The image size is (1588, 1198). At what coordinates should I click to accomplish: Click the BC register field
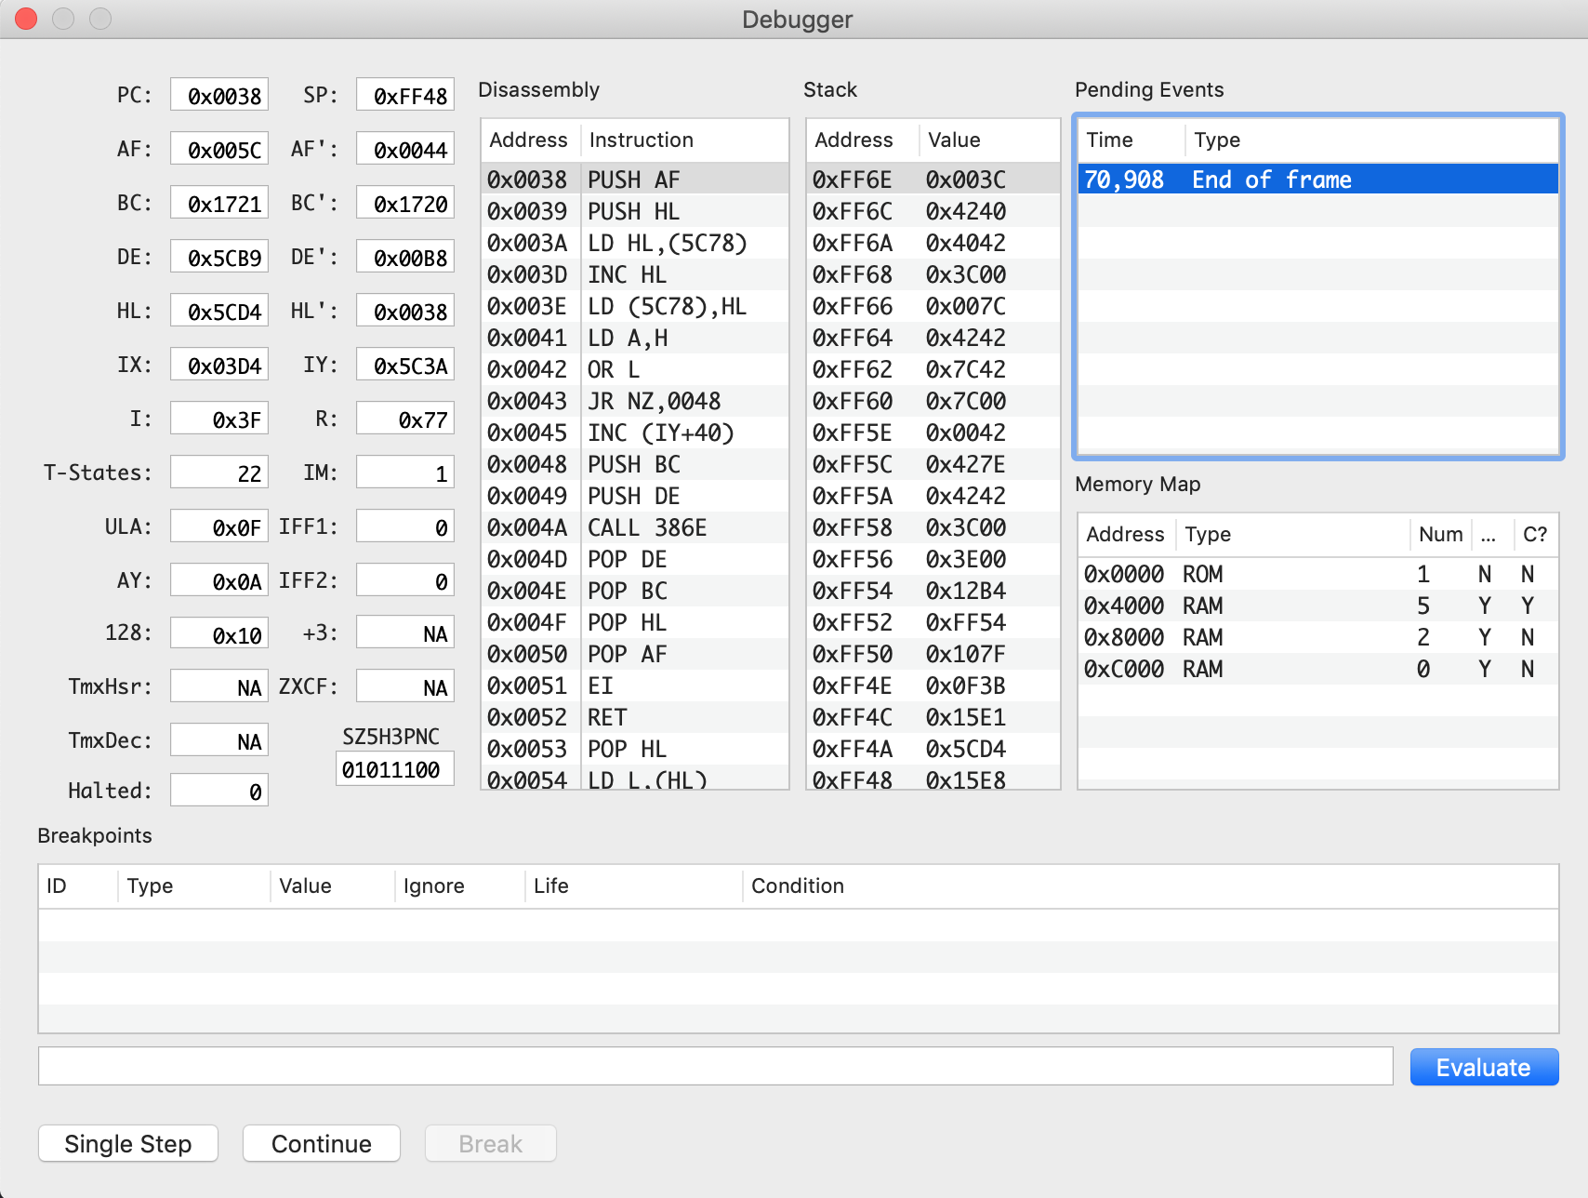219,203
